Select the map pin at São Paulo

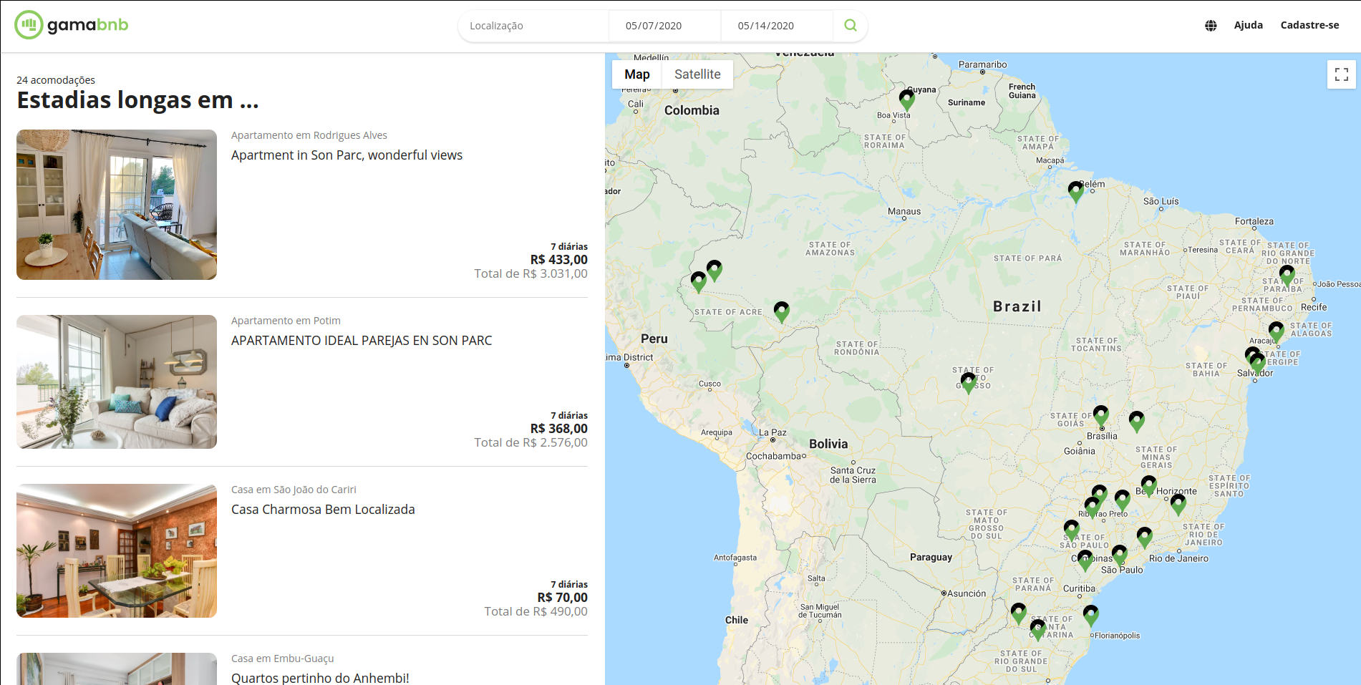pyautogui.click(x=1120, y=555)
